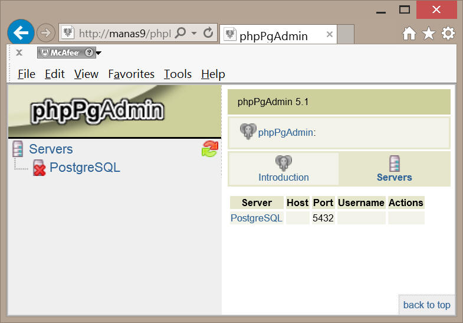This screenshot has width=463, height=323.
Task: Open browser Tools gear icon
Action: tap(448, 33)
